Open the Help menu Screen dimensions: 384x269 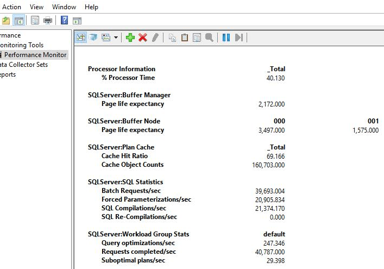91,7
